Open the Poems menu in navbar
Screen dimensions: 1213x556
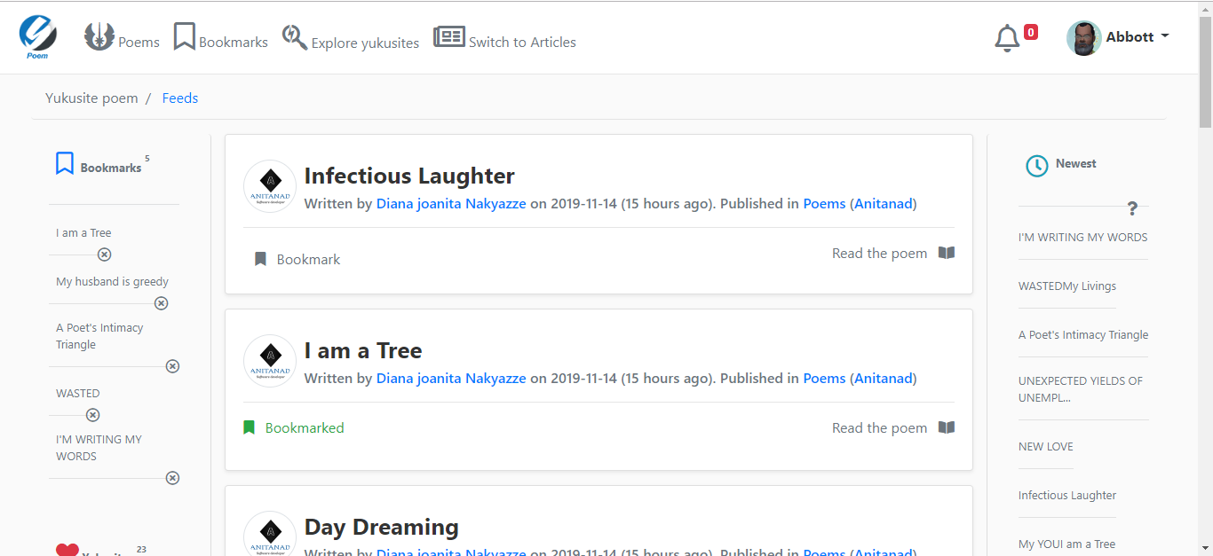click(x=123, y=39)
